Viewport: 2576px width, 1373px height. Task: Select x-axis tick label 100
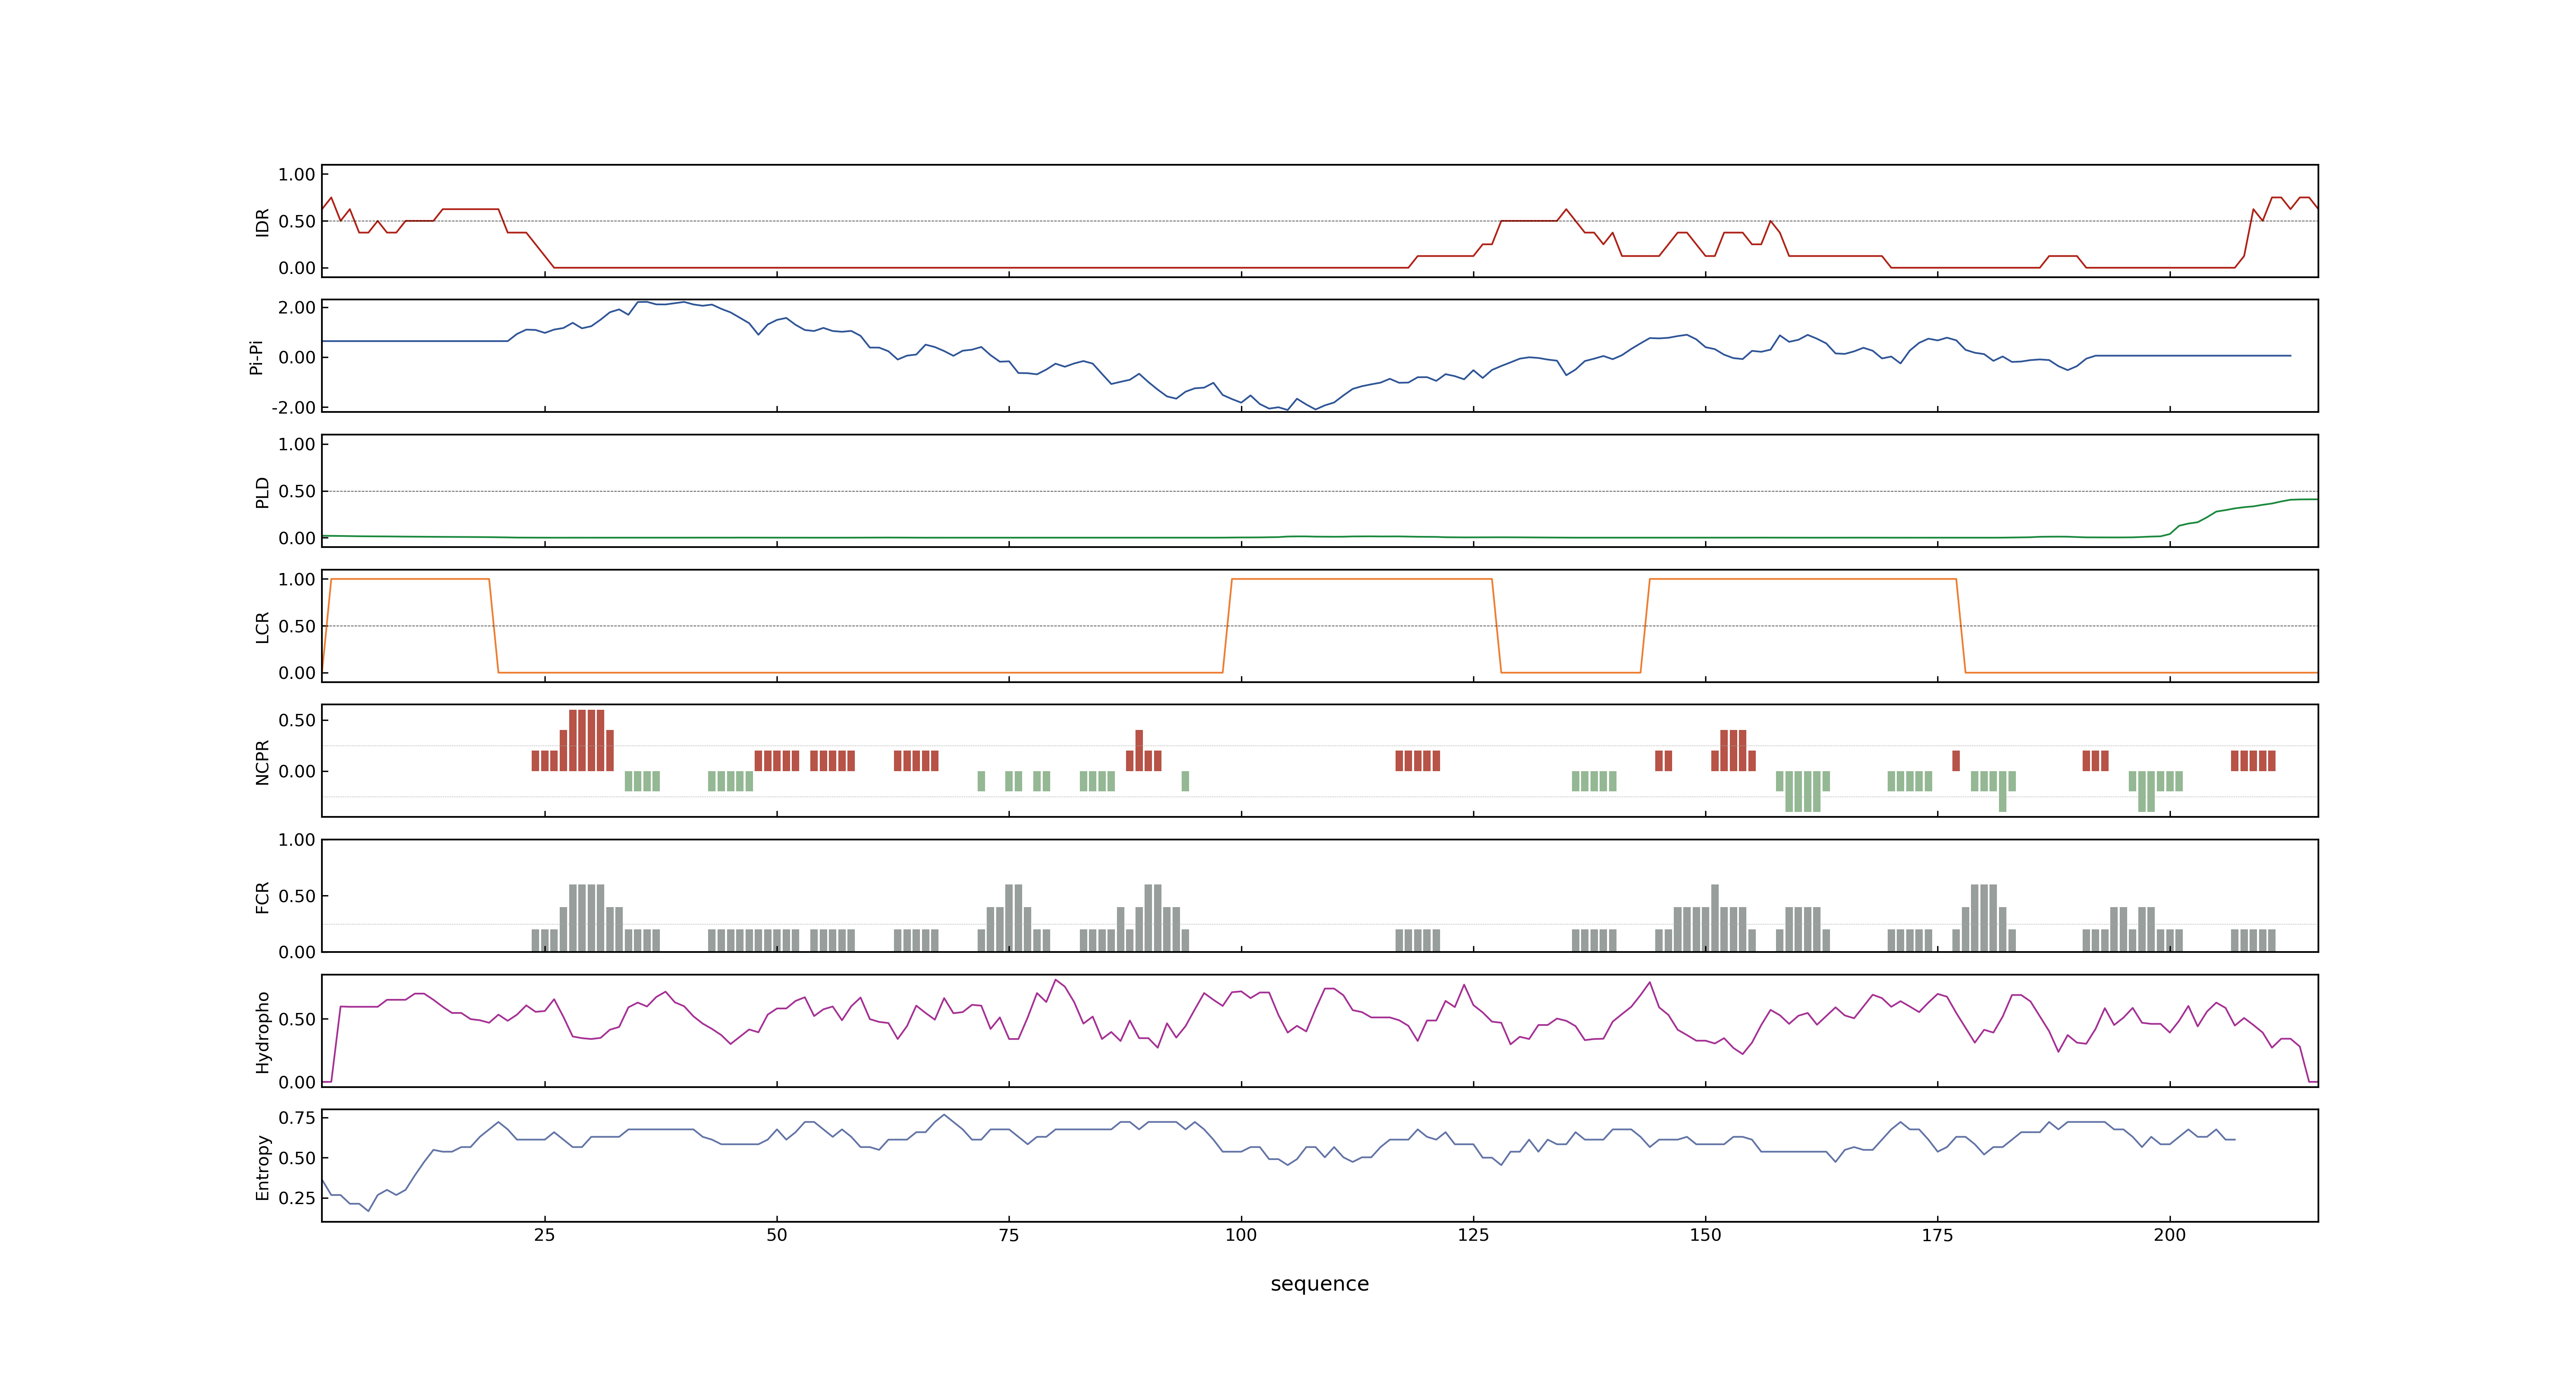click(1241, 1235)
